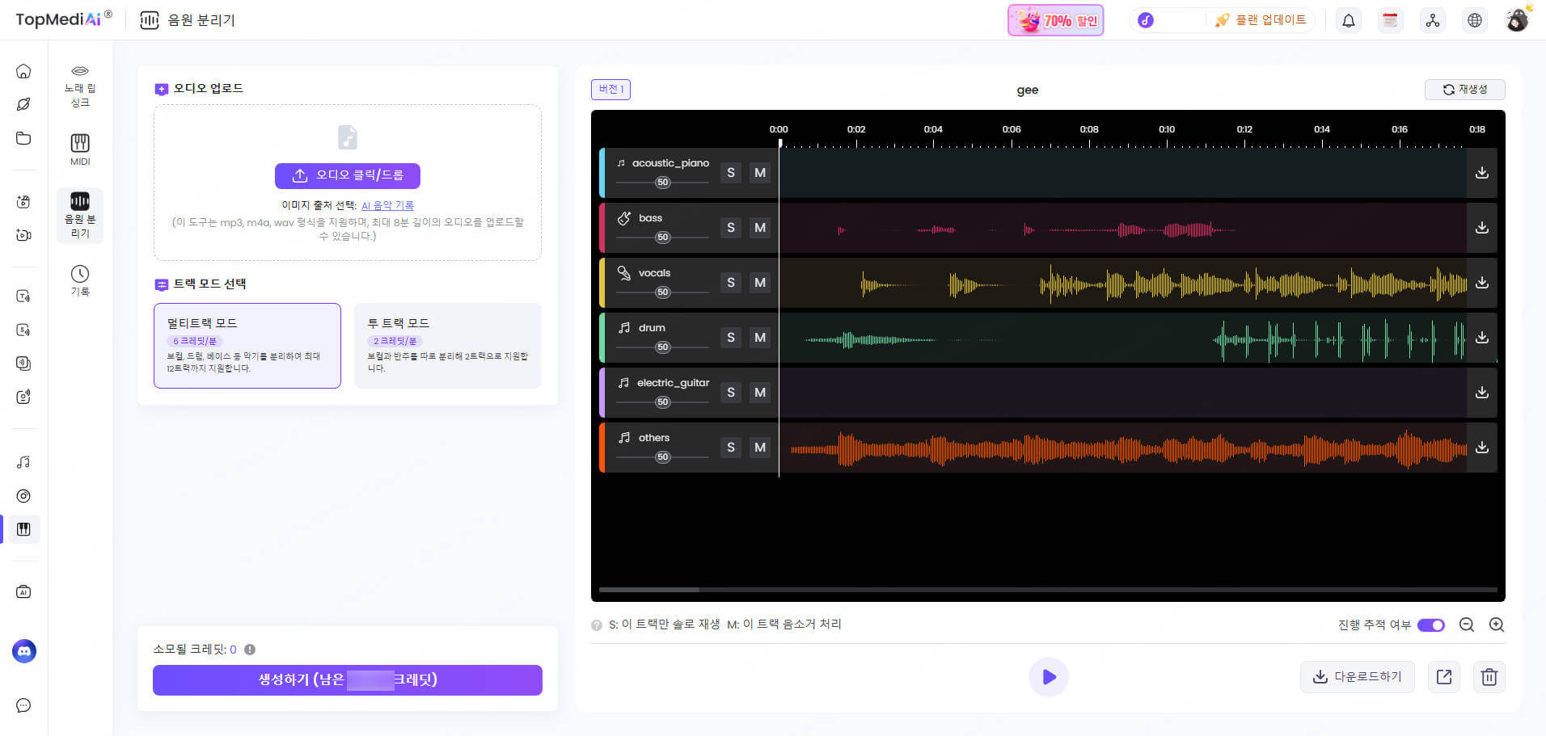1546x736 pixels.
Task: Click the zoom in magnifier icon
Action: click(x=1497, y=625)
